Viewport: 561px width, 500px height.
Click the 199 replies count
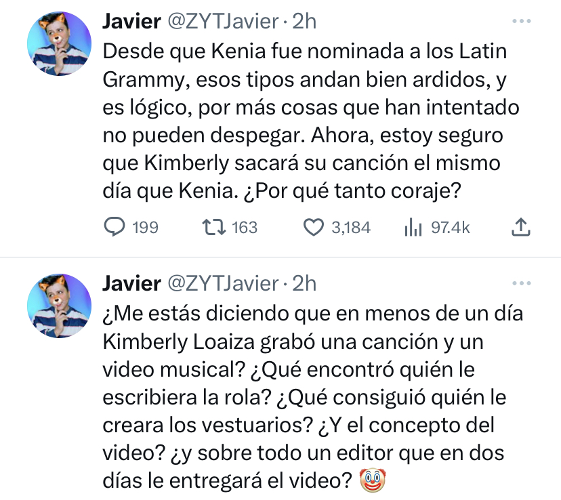pyautogui.click(x=145, y=228)
